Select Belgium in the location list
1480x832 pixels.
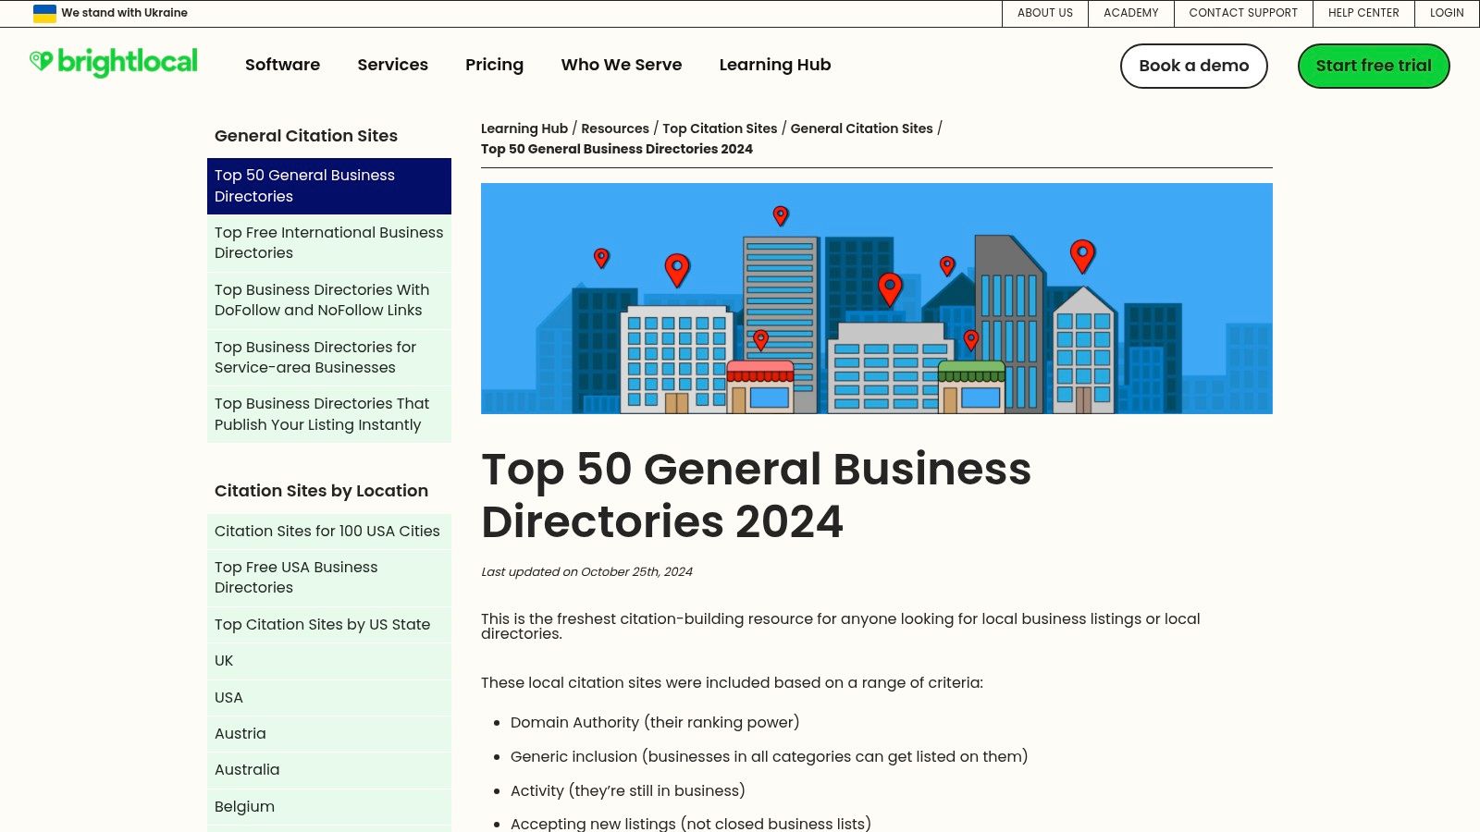(329, 807)
